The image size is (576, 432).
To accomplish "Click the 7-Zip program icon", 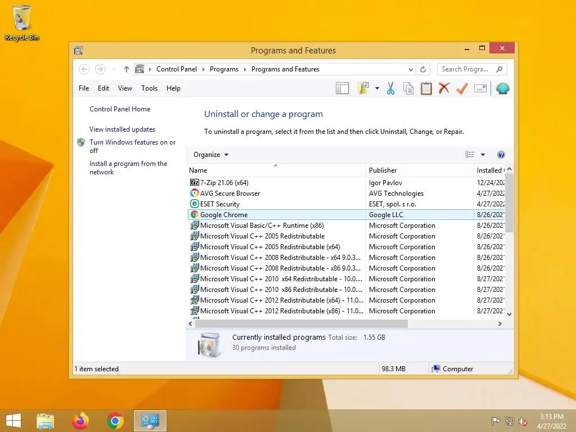I will (x=194, y=183).
